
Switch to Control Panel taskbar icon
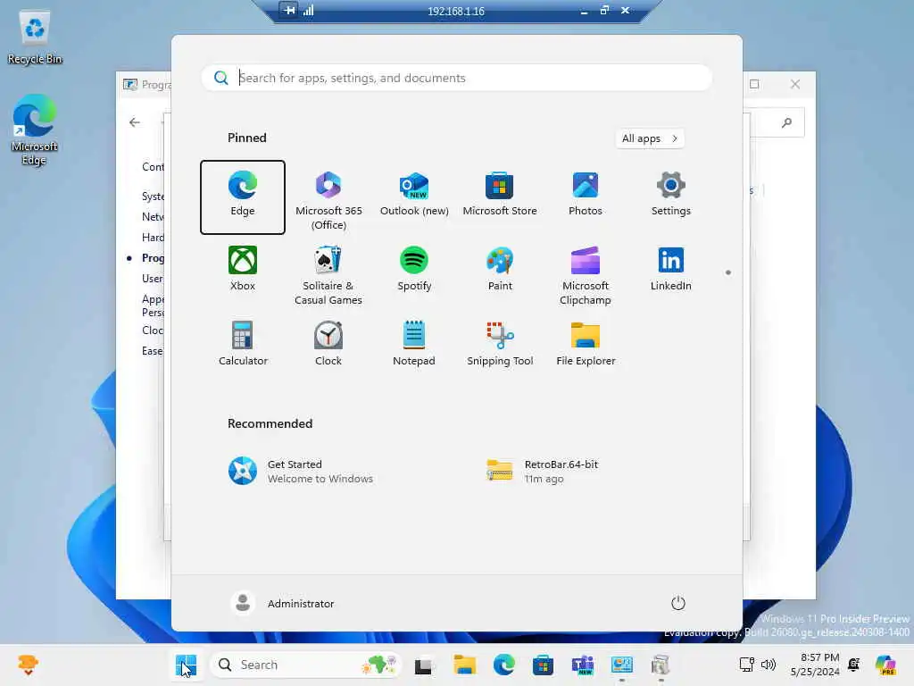[621, 665]
